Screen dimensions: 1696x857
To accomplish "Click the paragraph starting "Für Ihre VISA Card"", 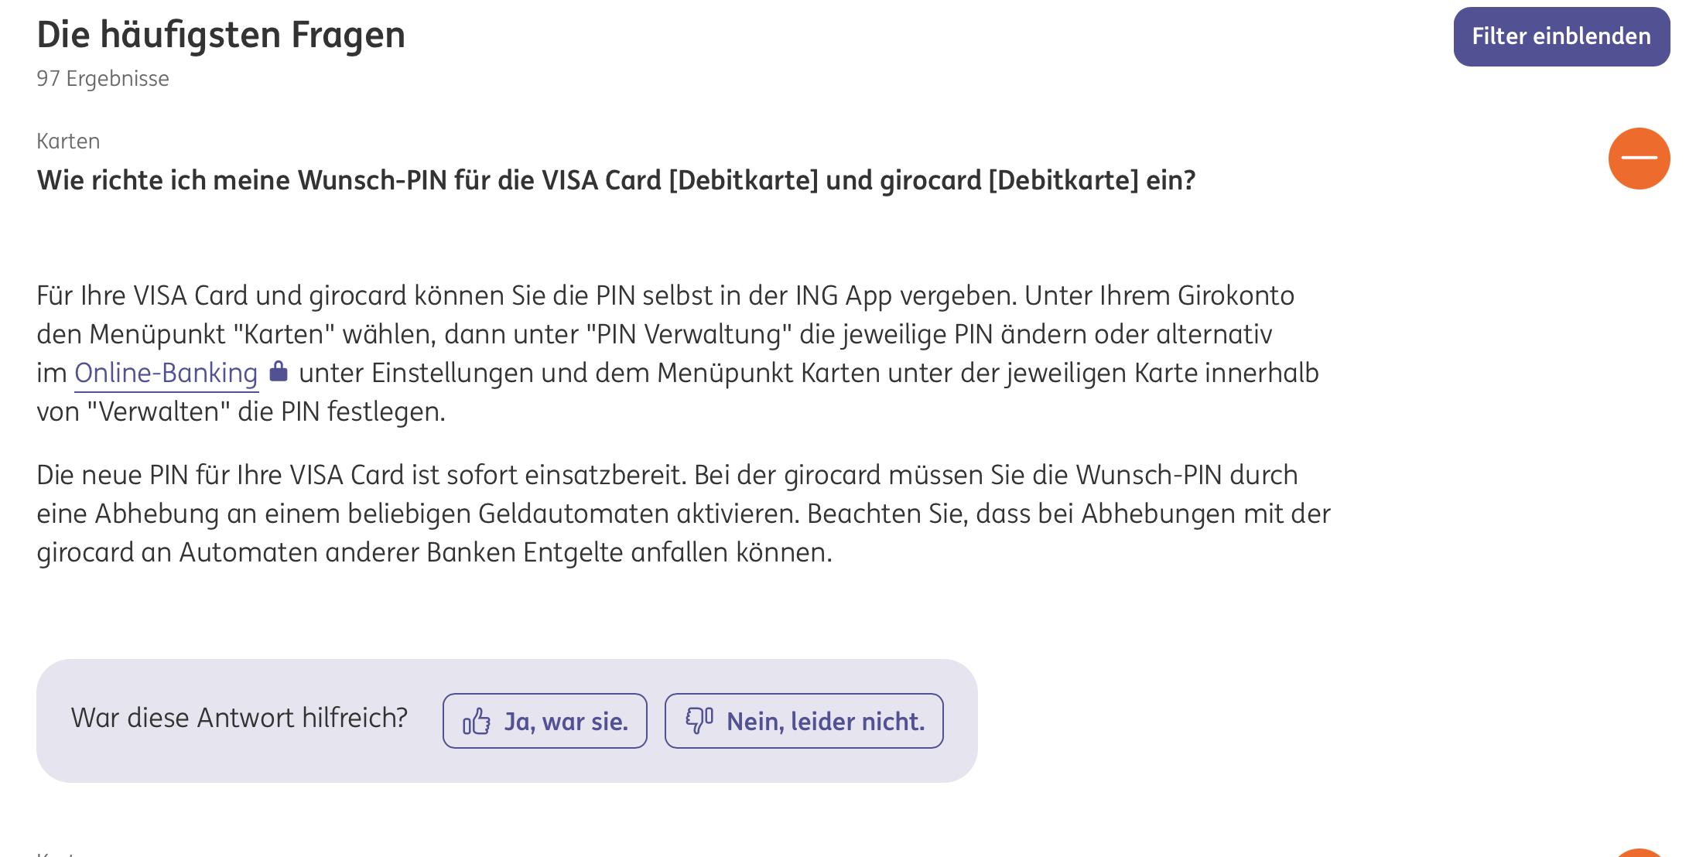I will 665,295.
